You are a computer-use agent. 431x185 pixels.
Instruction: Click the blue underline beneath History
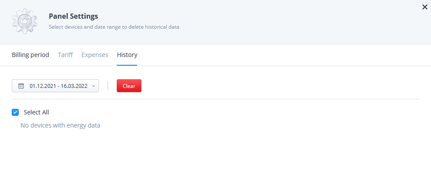click(127, 65)
